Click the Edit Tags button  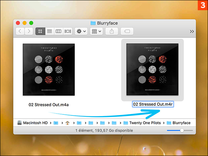127,31
